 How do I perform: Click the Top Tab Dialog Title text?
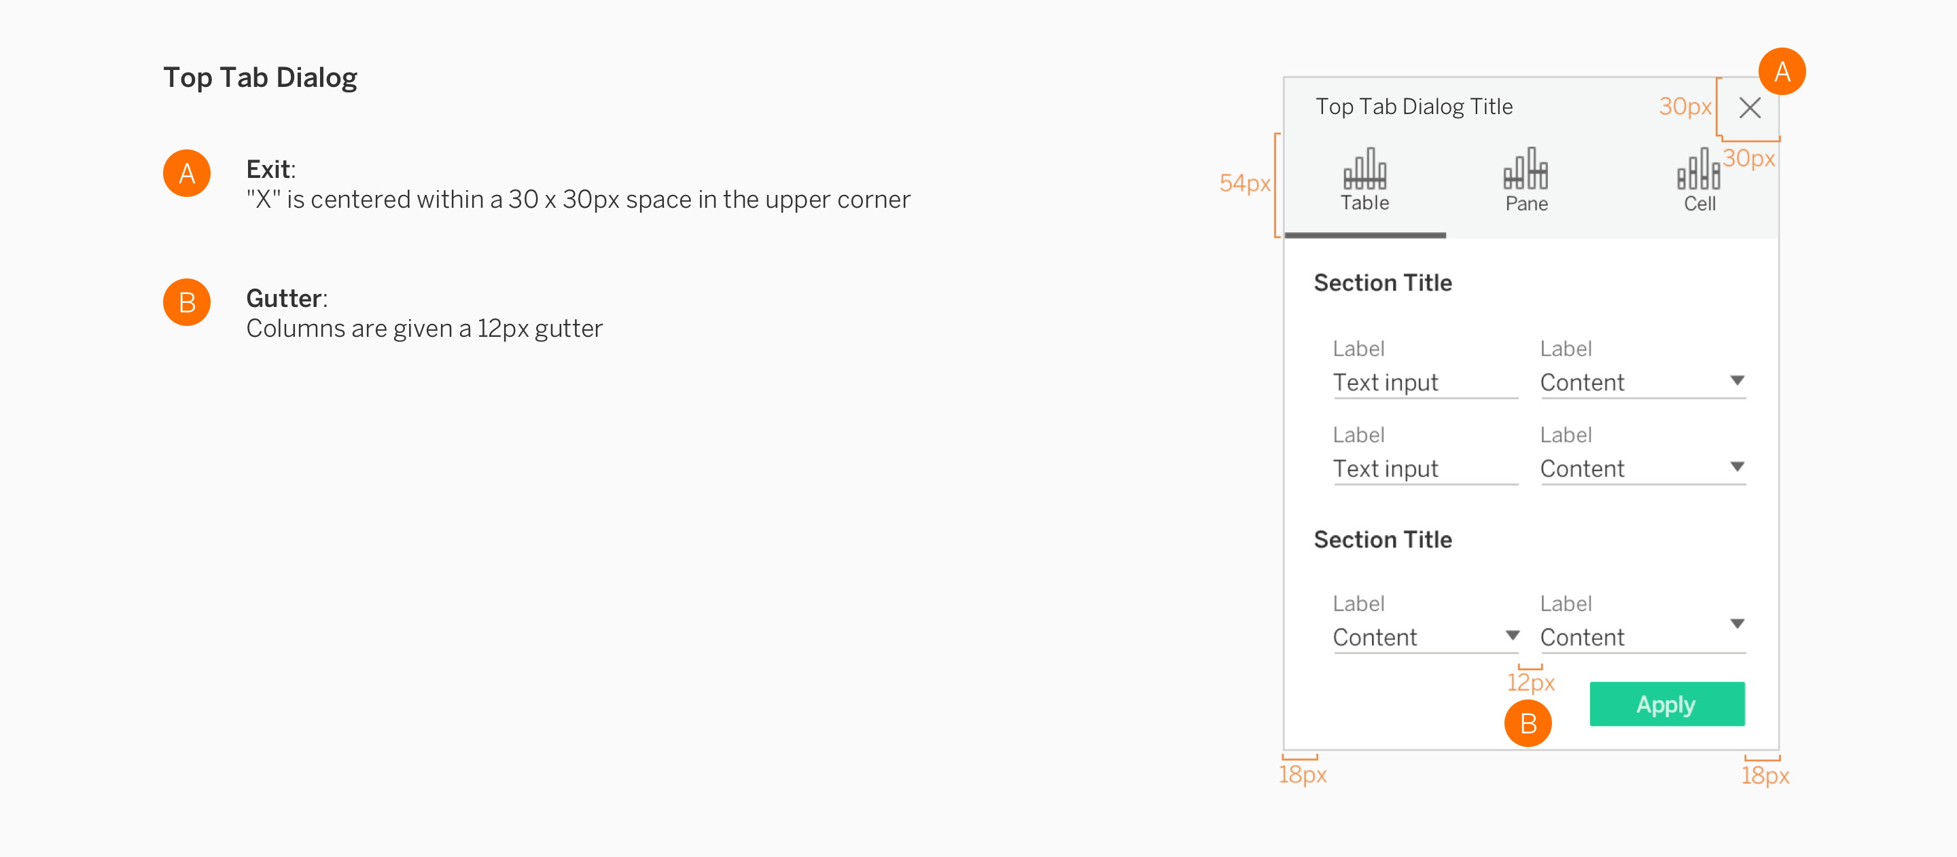pyautogui.click(x=1414, y=106)
